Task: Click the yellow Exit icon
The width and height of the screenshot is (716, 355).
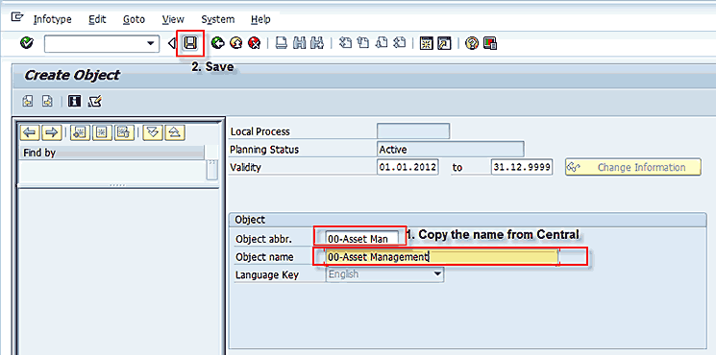Action: coord(235,43)
